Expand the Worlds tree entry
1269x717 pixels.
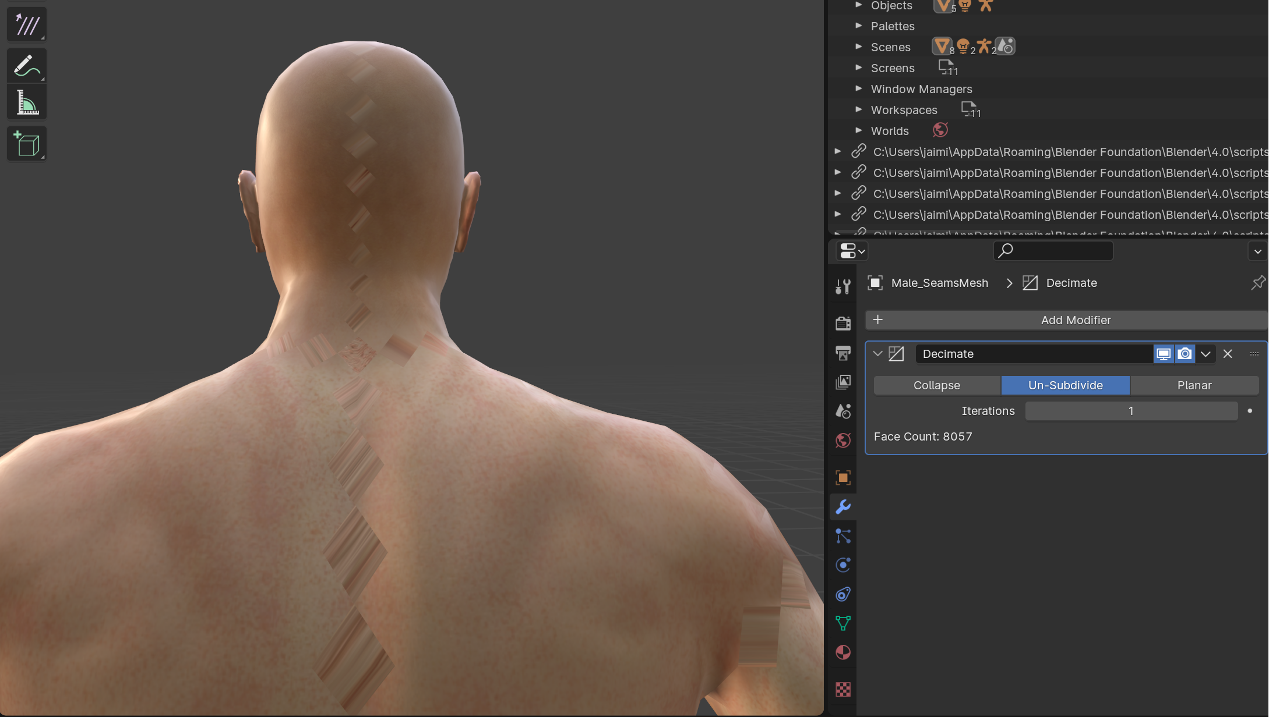click(x=858, y=130)
